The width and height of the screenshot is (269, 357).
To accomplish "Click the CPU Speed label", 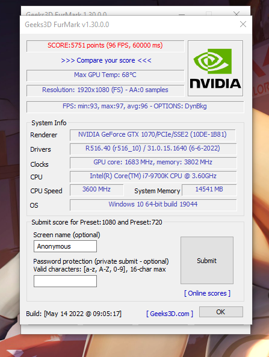I will (x=46, y=191).
